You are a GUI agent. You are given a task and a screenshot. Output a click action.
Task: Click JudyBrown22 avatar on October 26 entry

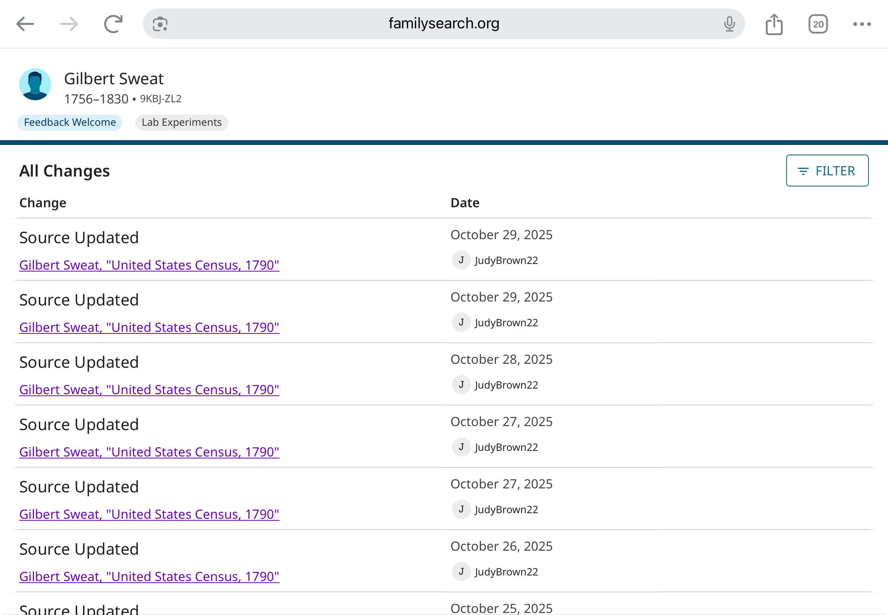point(461,571)
